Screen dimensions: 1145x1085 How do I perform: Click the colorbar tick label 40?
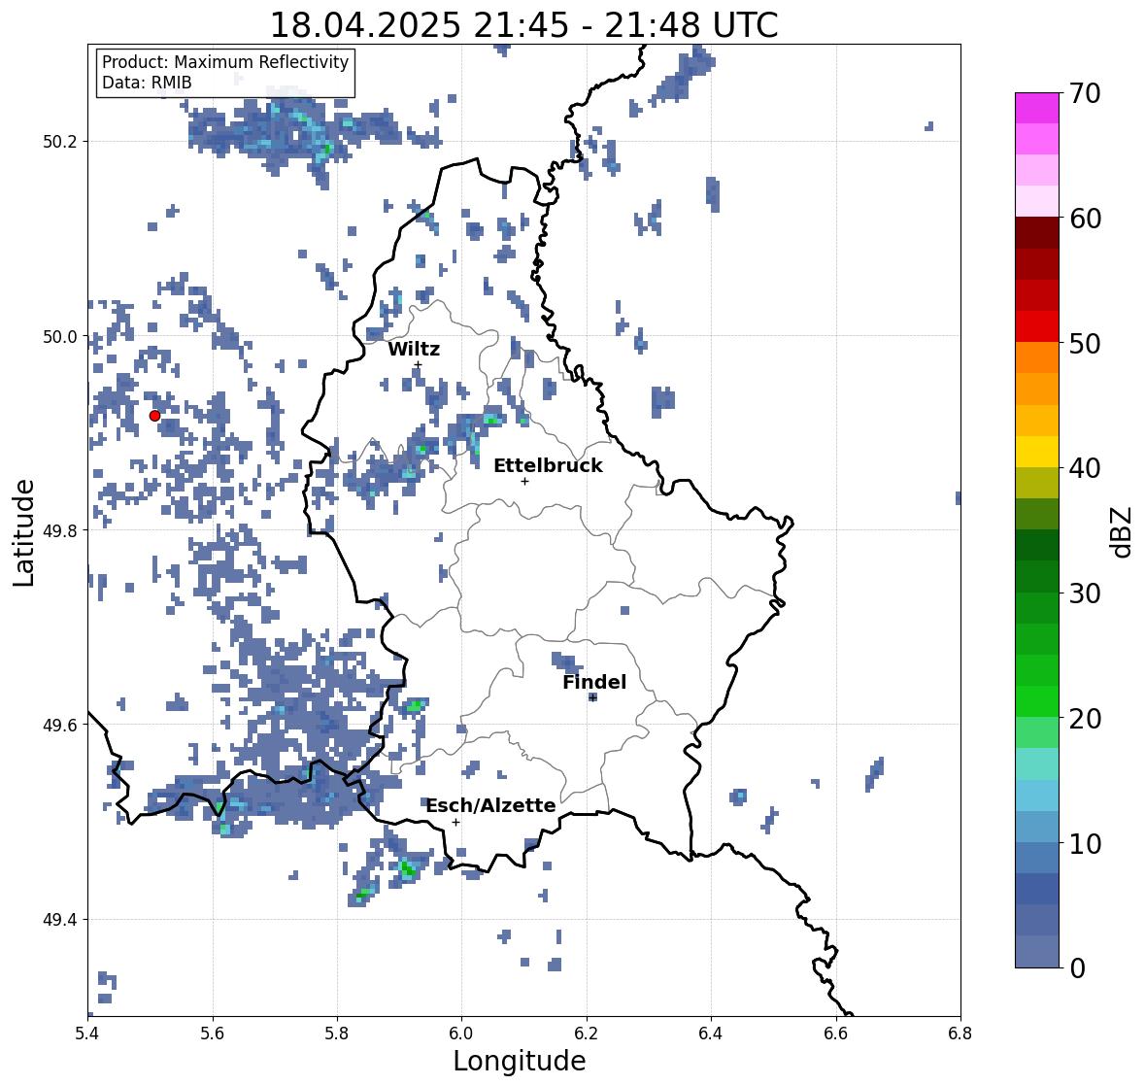point(1085,468)
